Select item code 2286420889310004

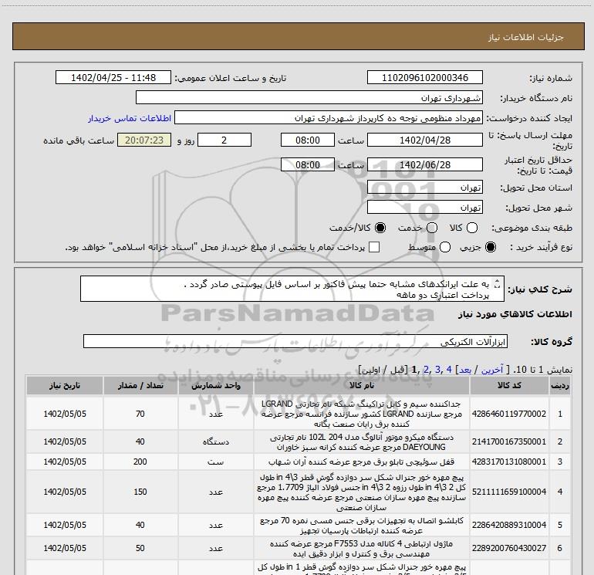tap(509, 525)
